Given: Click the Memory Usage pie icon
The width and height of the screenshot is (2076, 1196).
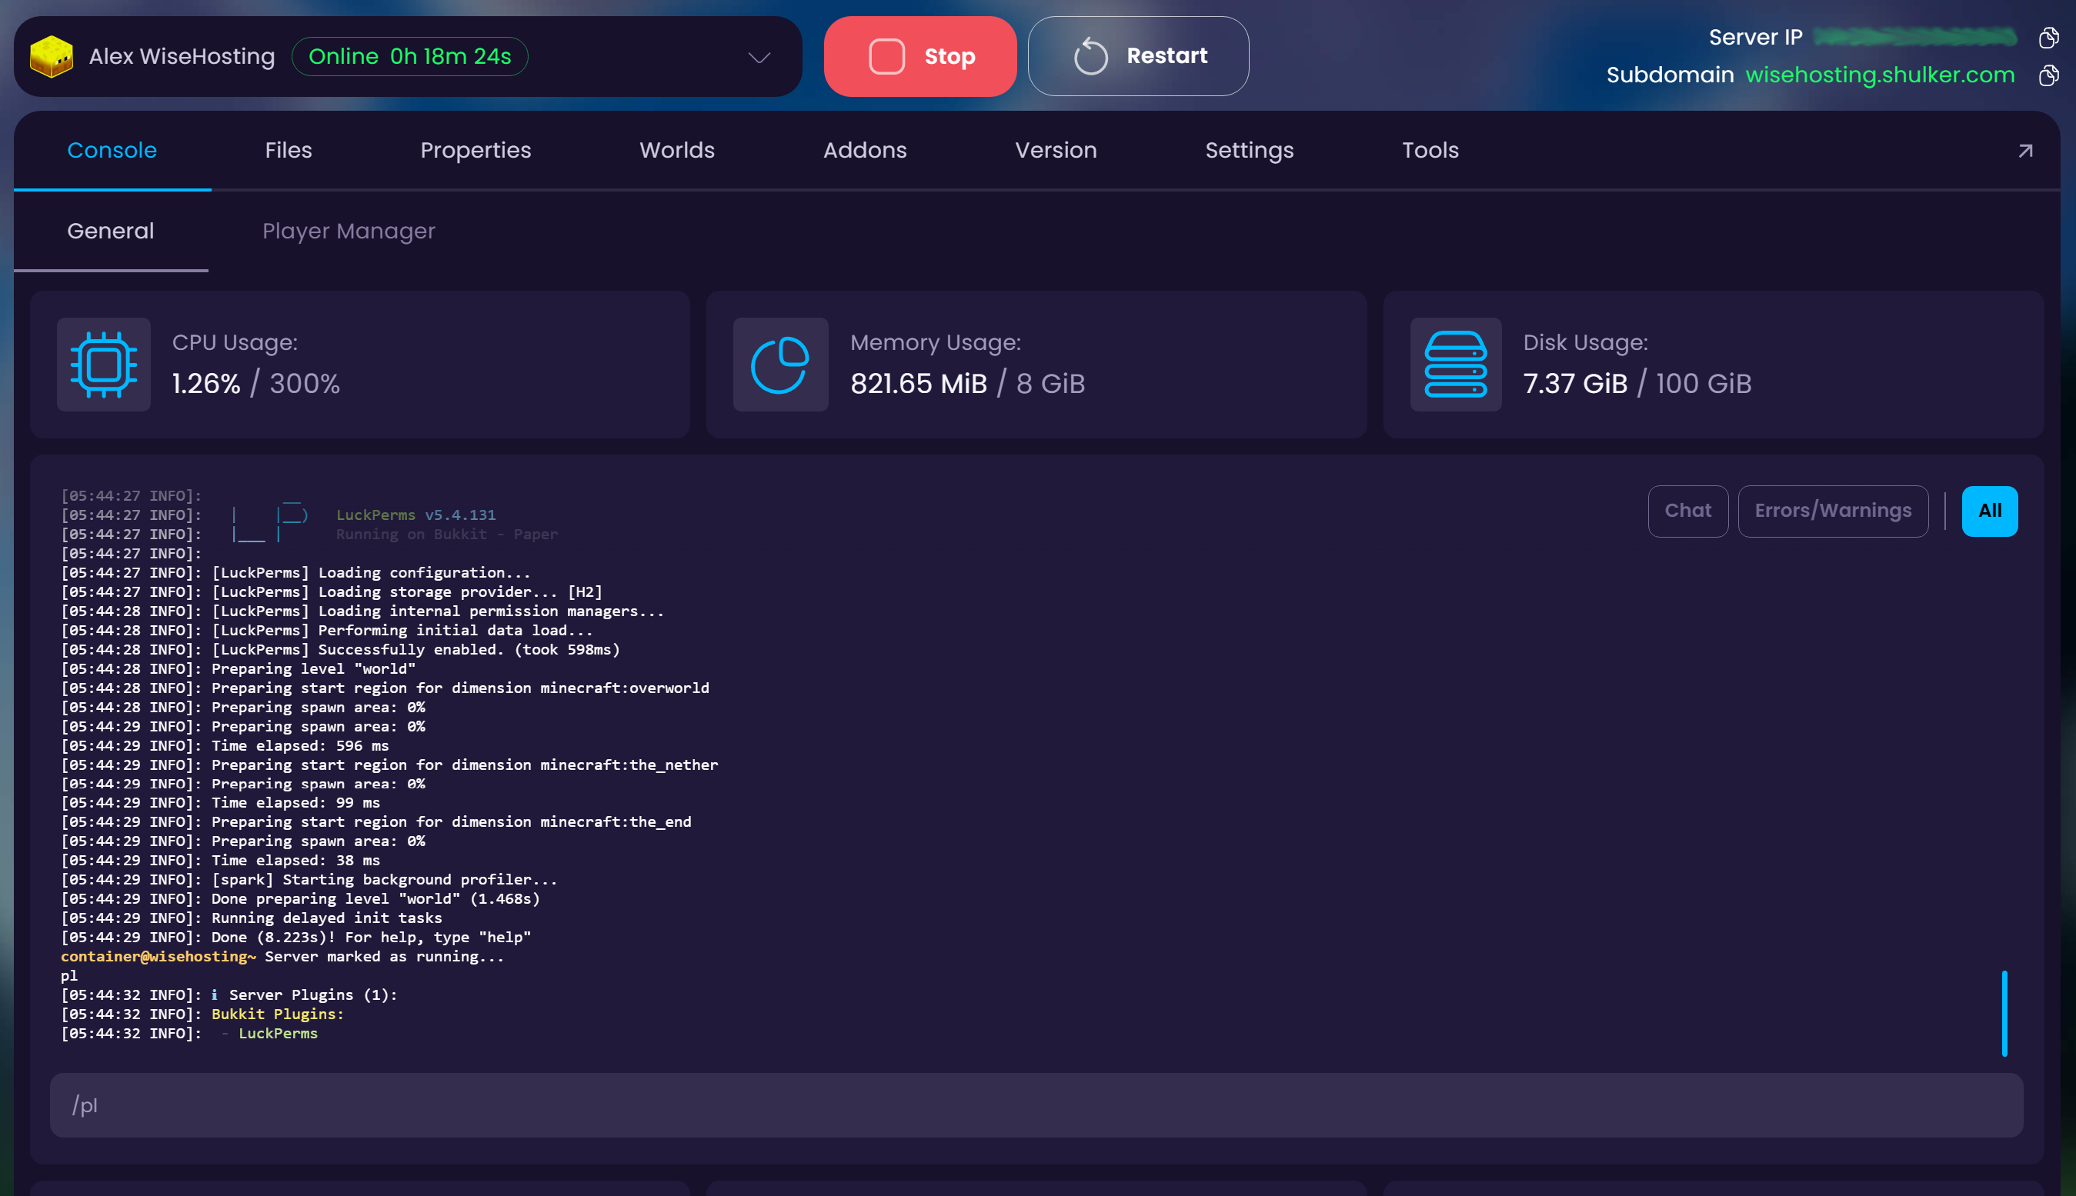Looking at the screenshot, I should pos(779,365).
